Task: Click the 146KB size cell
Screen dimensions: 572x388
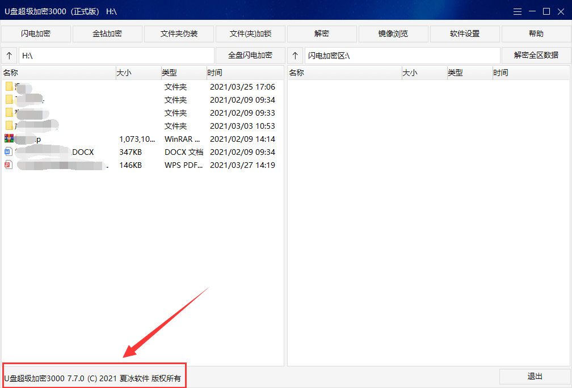Action: pyautogui.click(x=131, y=165)
